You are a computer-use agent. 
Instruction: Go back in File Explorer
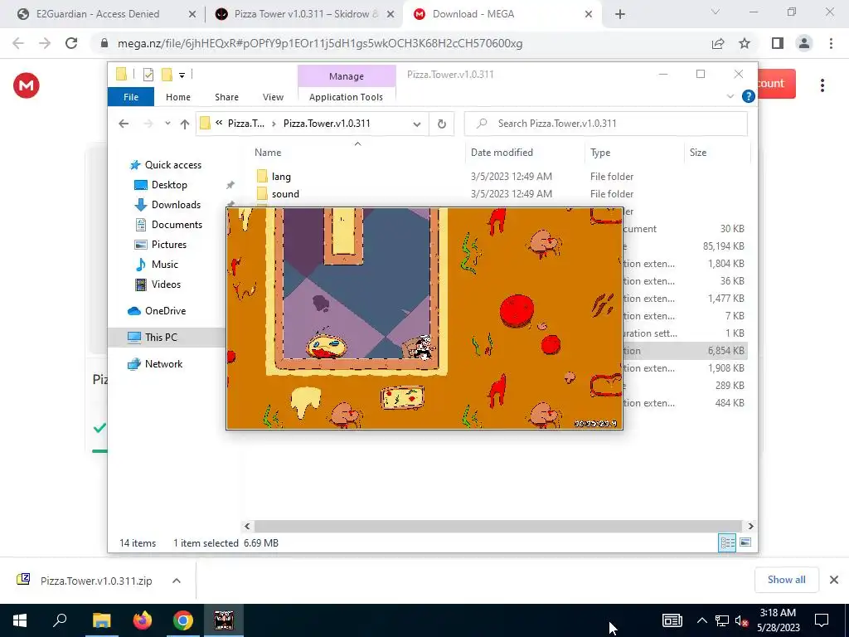coord(124,124)
